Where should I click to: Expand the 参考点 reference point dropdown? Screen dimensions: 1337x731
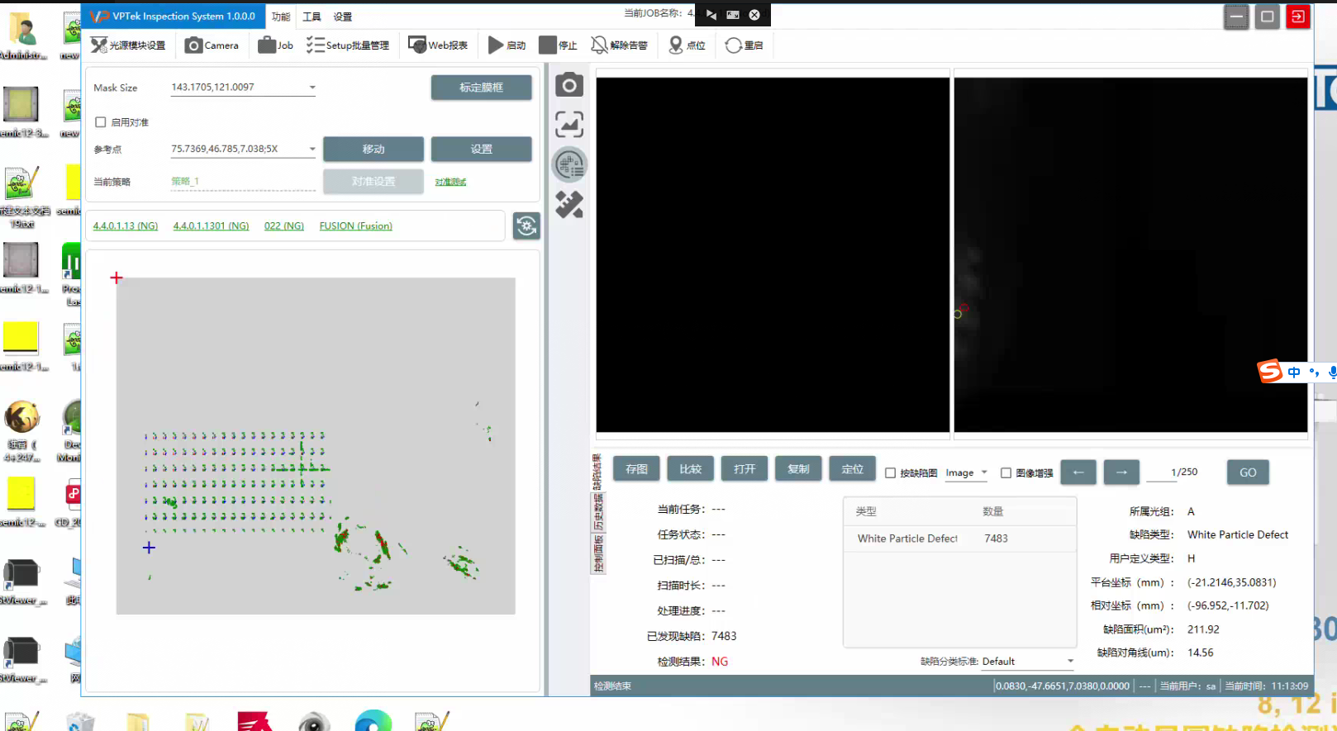(x=312, y=150)
